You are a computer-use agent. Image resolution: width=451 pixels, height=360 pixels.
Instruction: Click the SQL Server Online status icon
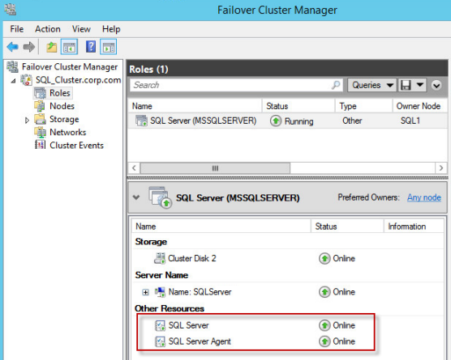pyautogui.click(x=324, y=325)
